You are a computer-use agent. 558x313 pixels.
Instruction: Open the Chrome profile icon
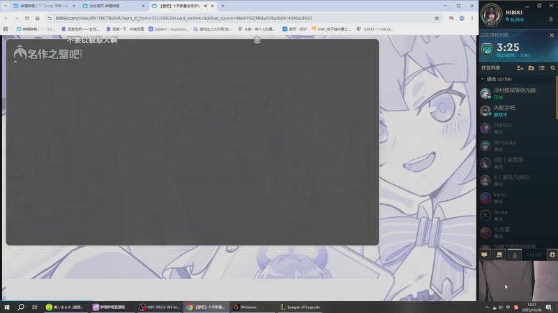[462, 18]
